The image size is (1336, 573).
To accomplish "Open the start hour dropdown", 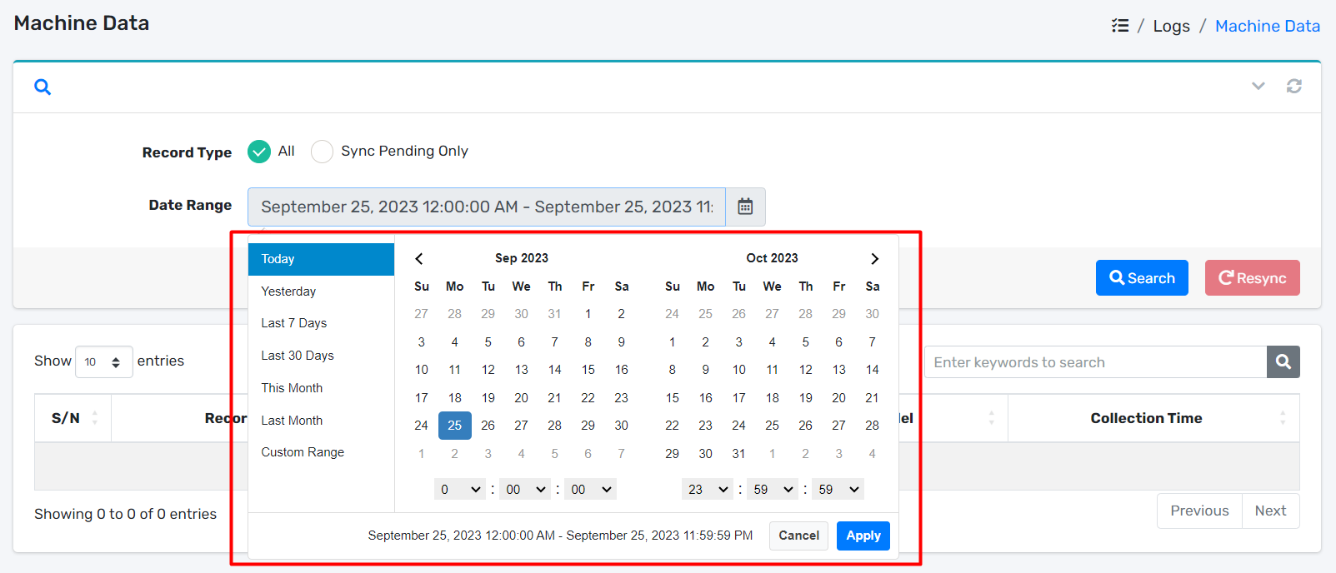I will pos(460,490).
